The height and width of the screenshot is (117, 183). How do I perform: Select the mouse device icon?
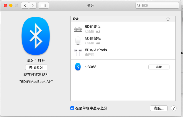(78, 41)
